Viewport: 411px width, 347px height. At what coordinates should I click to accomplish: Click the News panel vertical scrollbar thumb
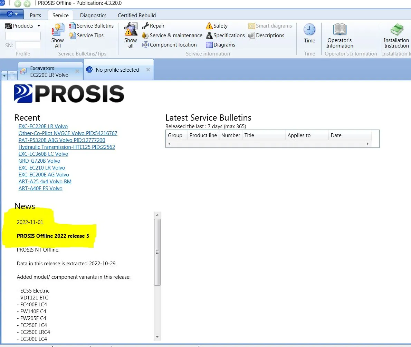157,252
